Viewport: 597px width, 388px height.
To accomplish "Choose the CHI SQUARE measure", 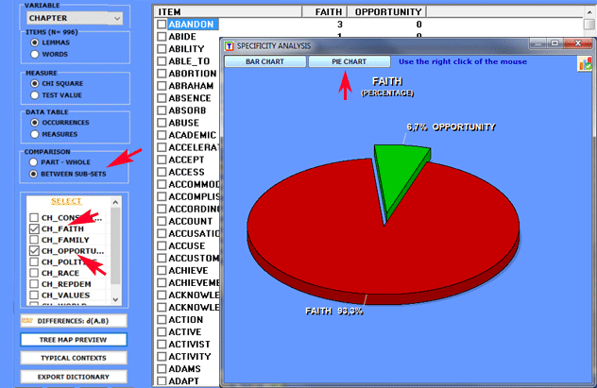I will click(x=35, y=83).
